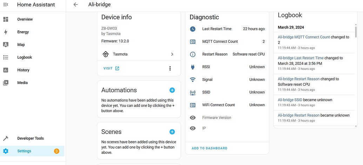This screenshot has height=165, width=363.
Task: Show the hidden IP entity eye icon
Action: 193,128
